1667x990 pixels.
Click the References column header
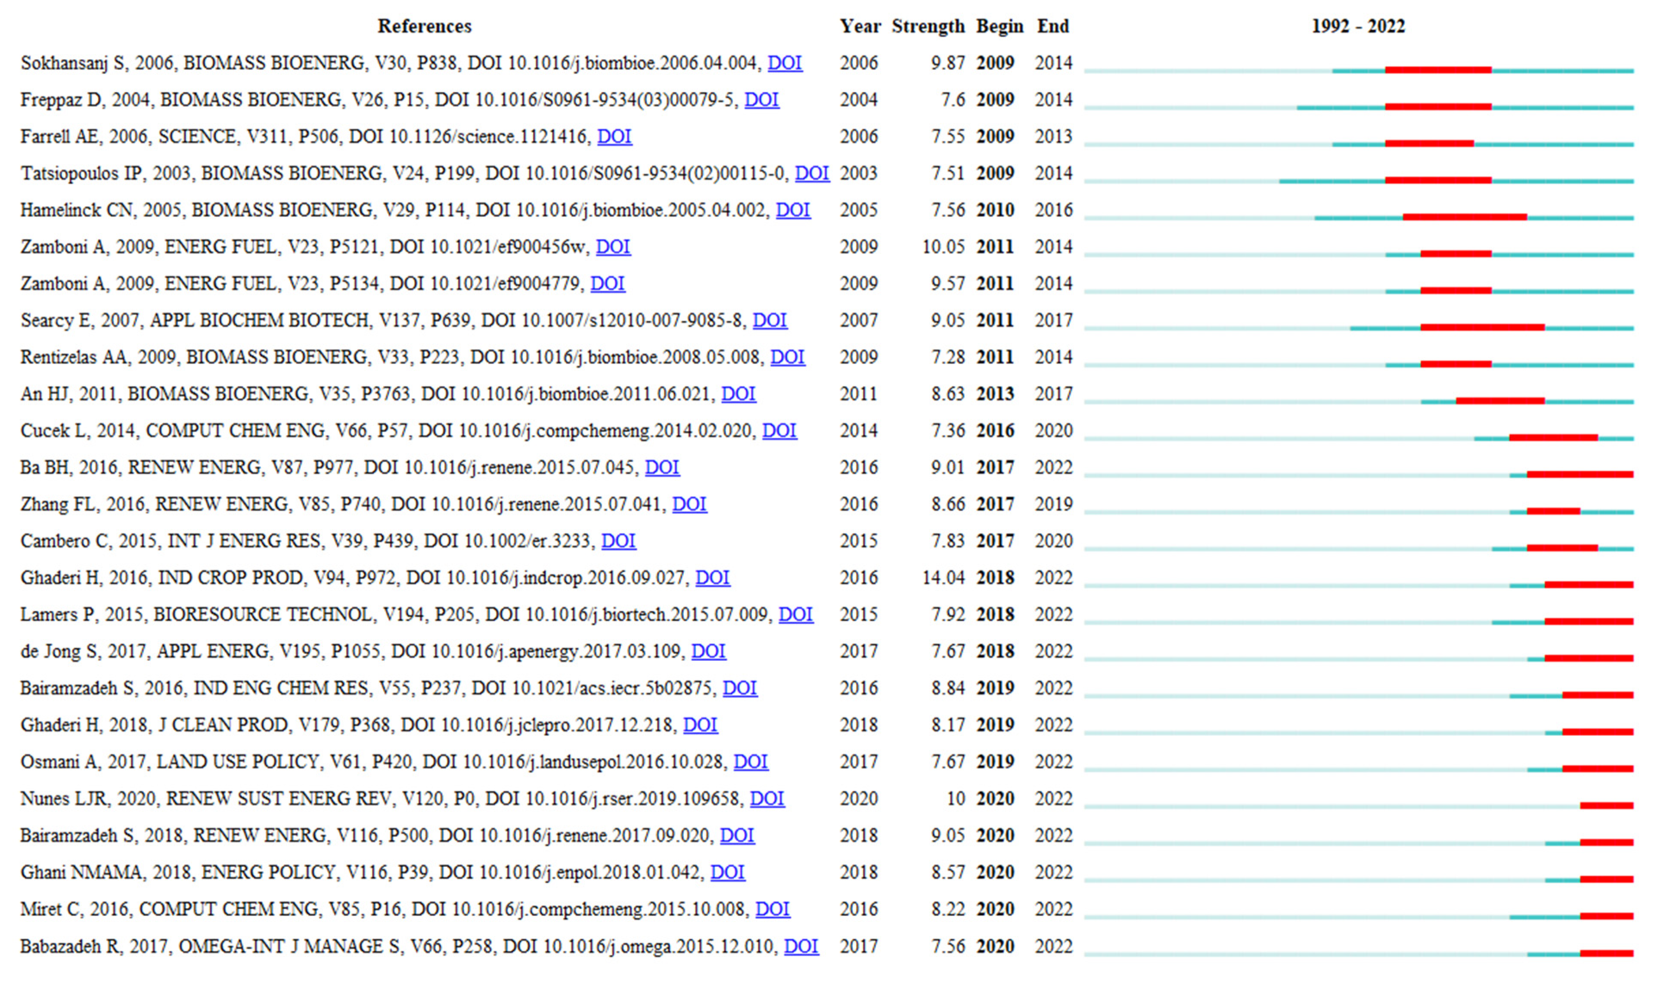coord(425,26)
